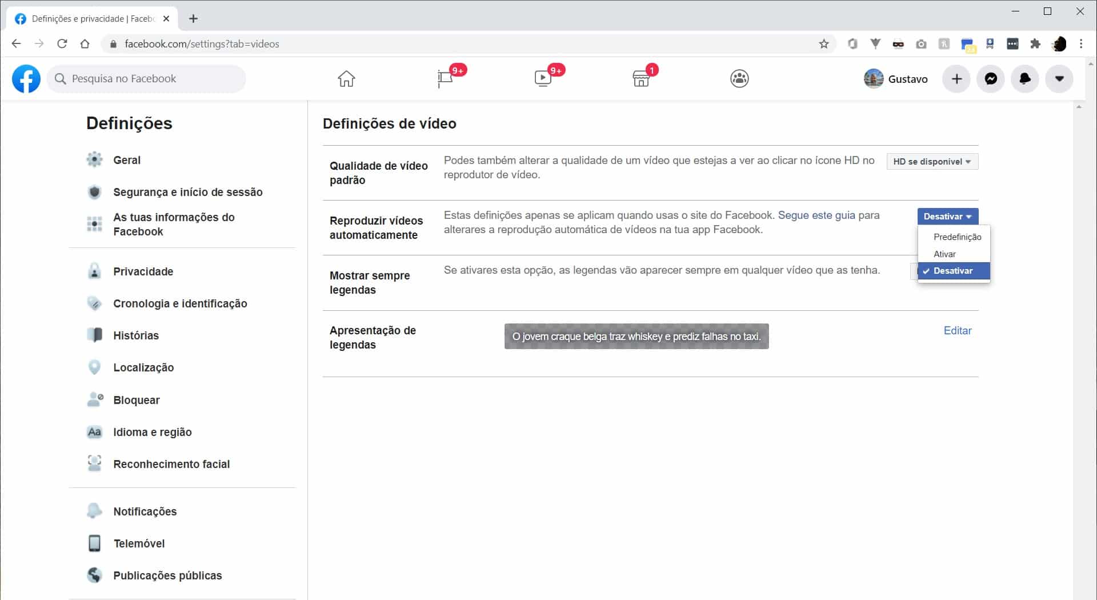Open As tuas informações do Facebook
Image resolution: width=1097 pixels, height=600 pixels.
[x=174, y=224]
